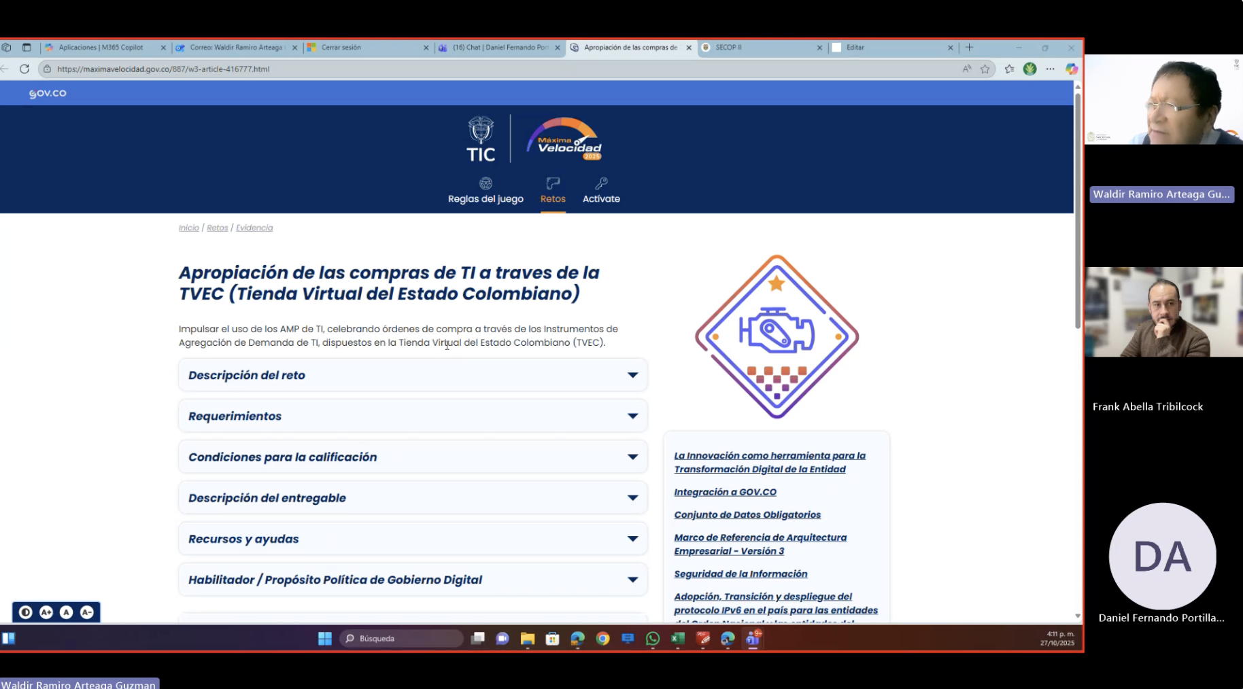Expand Condiciones para la calificación section
Screen dimensions: 1243x689
pyautogui.click(x=413, y=457)
